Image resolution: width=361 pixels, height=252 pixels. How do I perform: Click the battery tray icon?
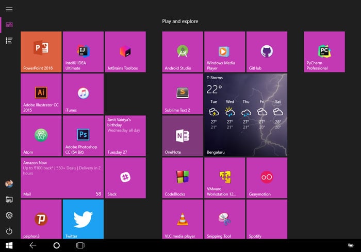(x=351, y=245)
